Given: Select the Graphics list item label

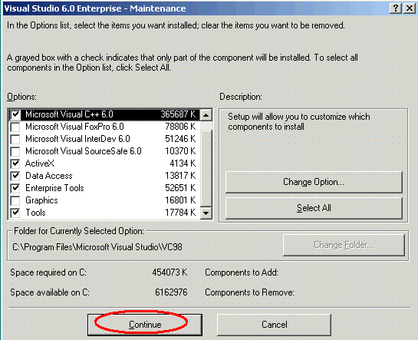Looking at the screenshot, I should [x=41, y=200].
